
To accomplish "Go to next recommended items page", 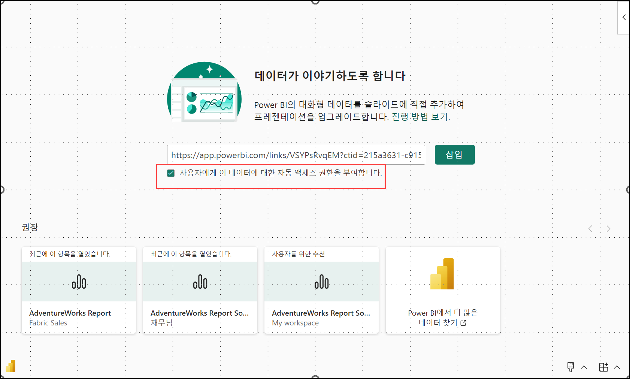I will [608, 229].
